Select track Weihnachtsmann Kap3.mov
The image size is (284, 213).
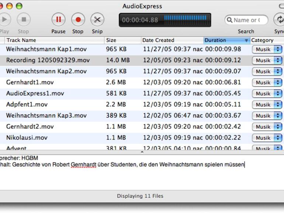click(x=46, y=115)
